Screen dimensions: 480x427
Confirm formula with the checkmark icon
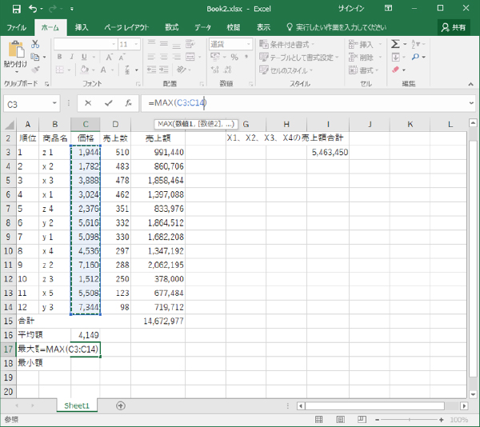(108, 103)
